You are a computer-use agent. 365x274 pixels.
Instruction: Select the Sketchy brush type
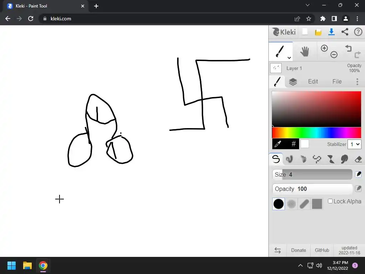coord(303,159)
